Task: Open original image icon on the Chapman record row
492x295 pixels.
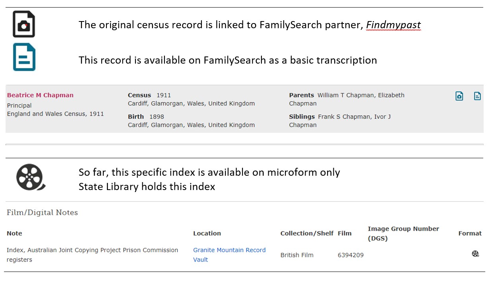Action: pos(459,96)
